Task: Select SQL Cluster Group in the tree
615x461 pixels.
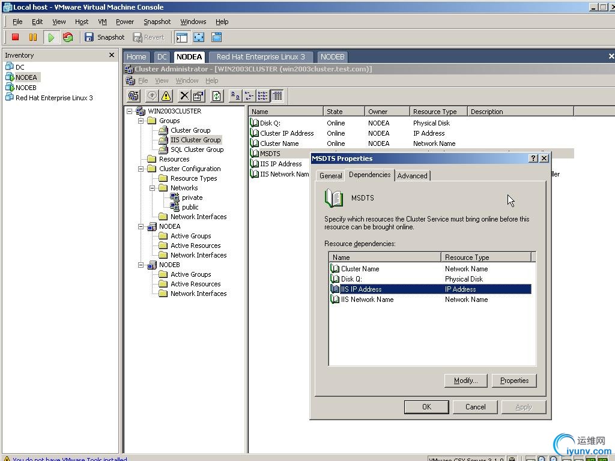Action: 196,149
